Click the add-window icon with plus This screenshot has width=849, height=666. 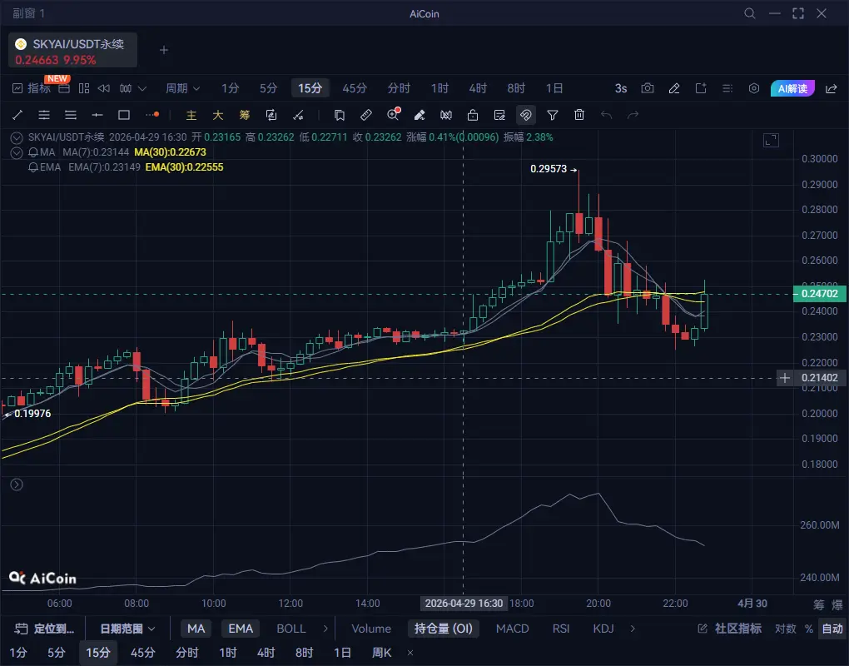(x=701, y=88)
